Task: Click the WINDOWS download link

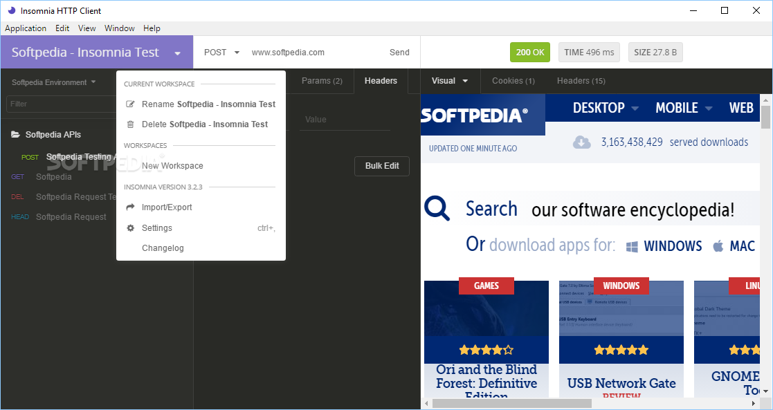Action: tap(673, 246)
